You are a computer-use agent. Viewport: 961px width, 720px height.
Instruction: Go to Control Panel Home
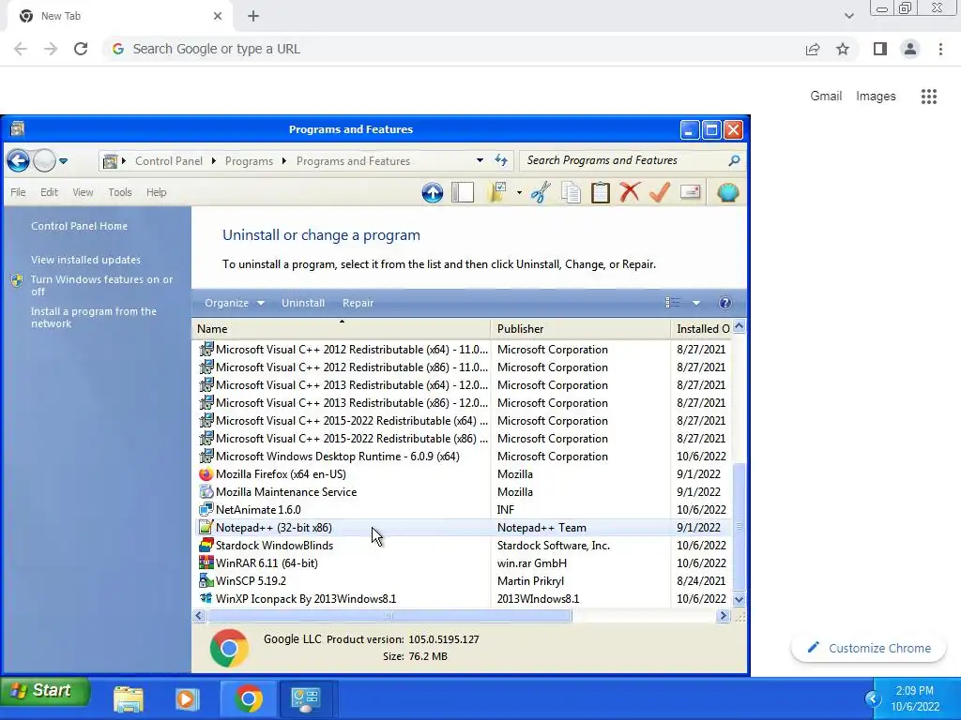(x=79, y=226)
